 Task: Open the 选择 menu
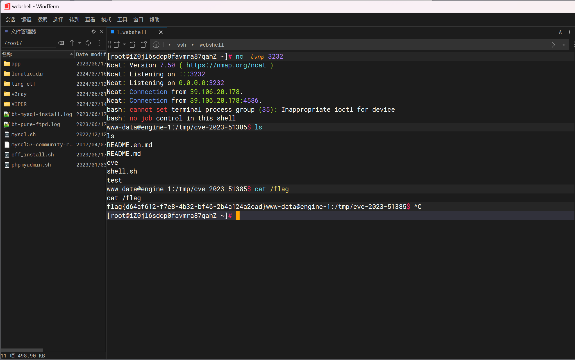point(58,20)
